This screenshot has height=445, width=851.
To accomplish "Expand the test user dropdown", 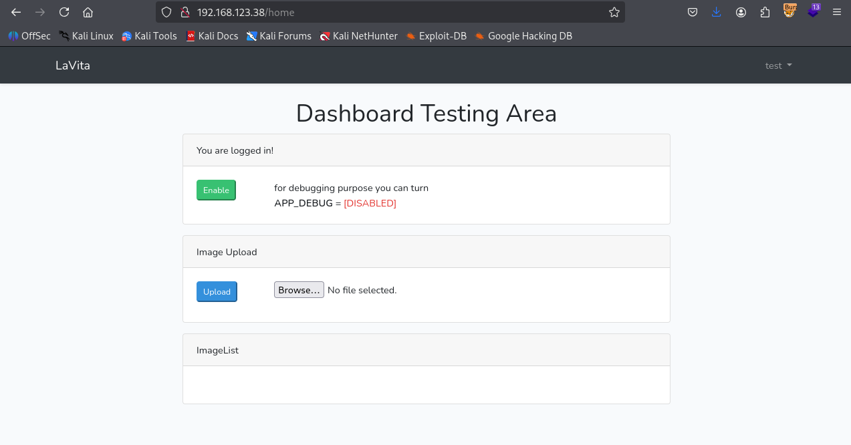I will [778, 65].
